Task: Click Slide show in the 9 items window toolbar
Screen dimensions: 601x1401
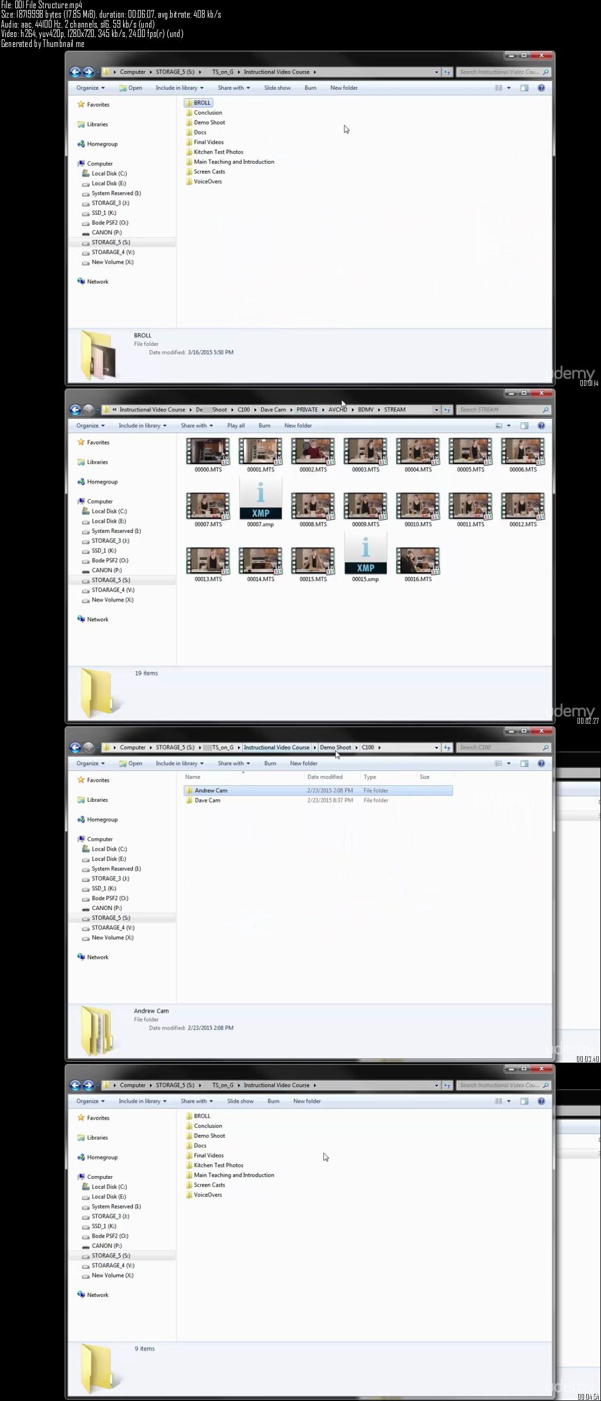Action: (241, 1101)
